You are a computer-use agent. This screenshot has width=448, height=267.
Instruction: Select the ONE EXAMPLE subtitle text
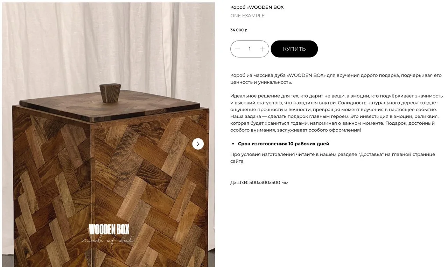pyautogui.click(x=247, y=16)
